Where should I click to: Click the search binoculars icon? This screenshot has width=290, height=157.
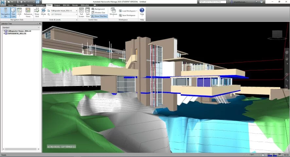coord(228,2)
